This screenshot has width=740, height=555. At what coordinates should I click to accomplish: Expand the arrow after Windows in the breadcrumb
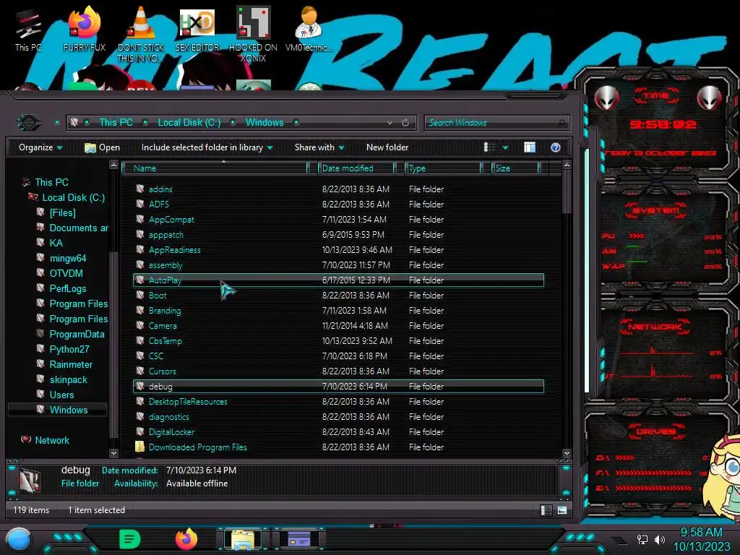[x=296, y=123]
